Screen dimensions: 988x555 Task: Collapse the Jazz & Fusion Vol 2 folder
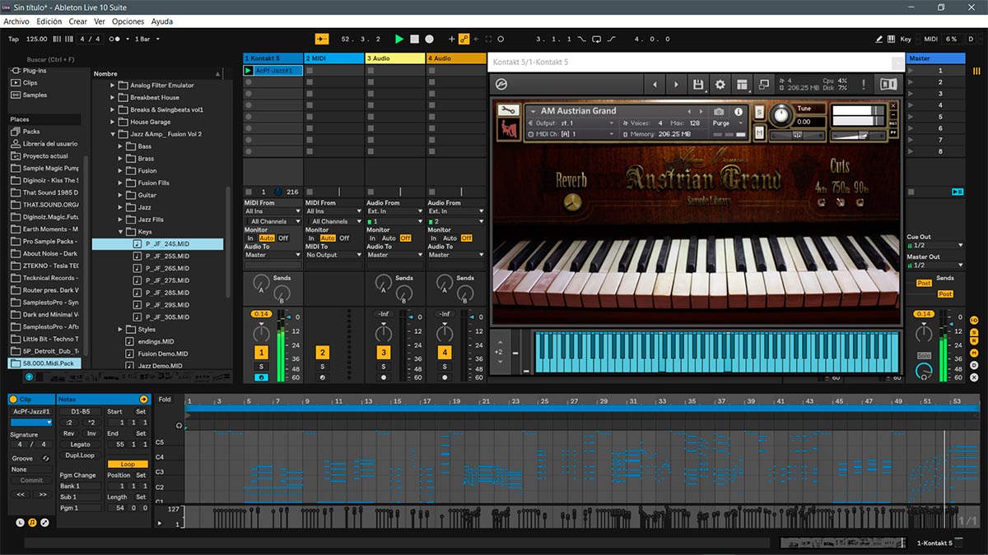(x=113, y=134)
